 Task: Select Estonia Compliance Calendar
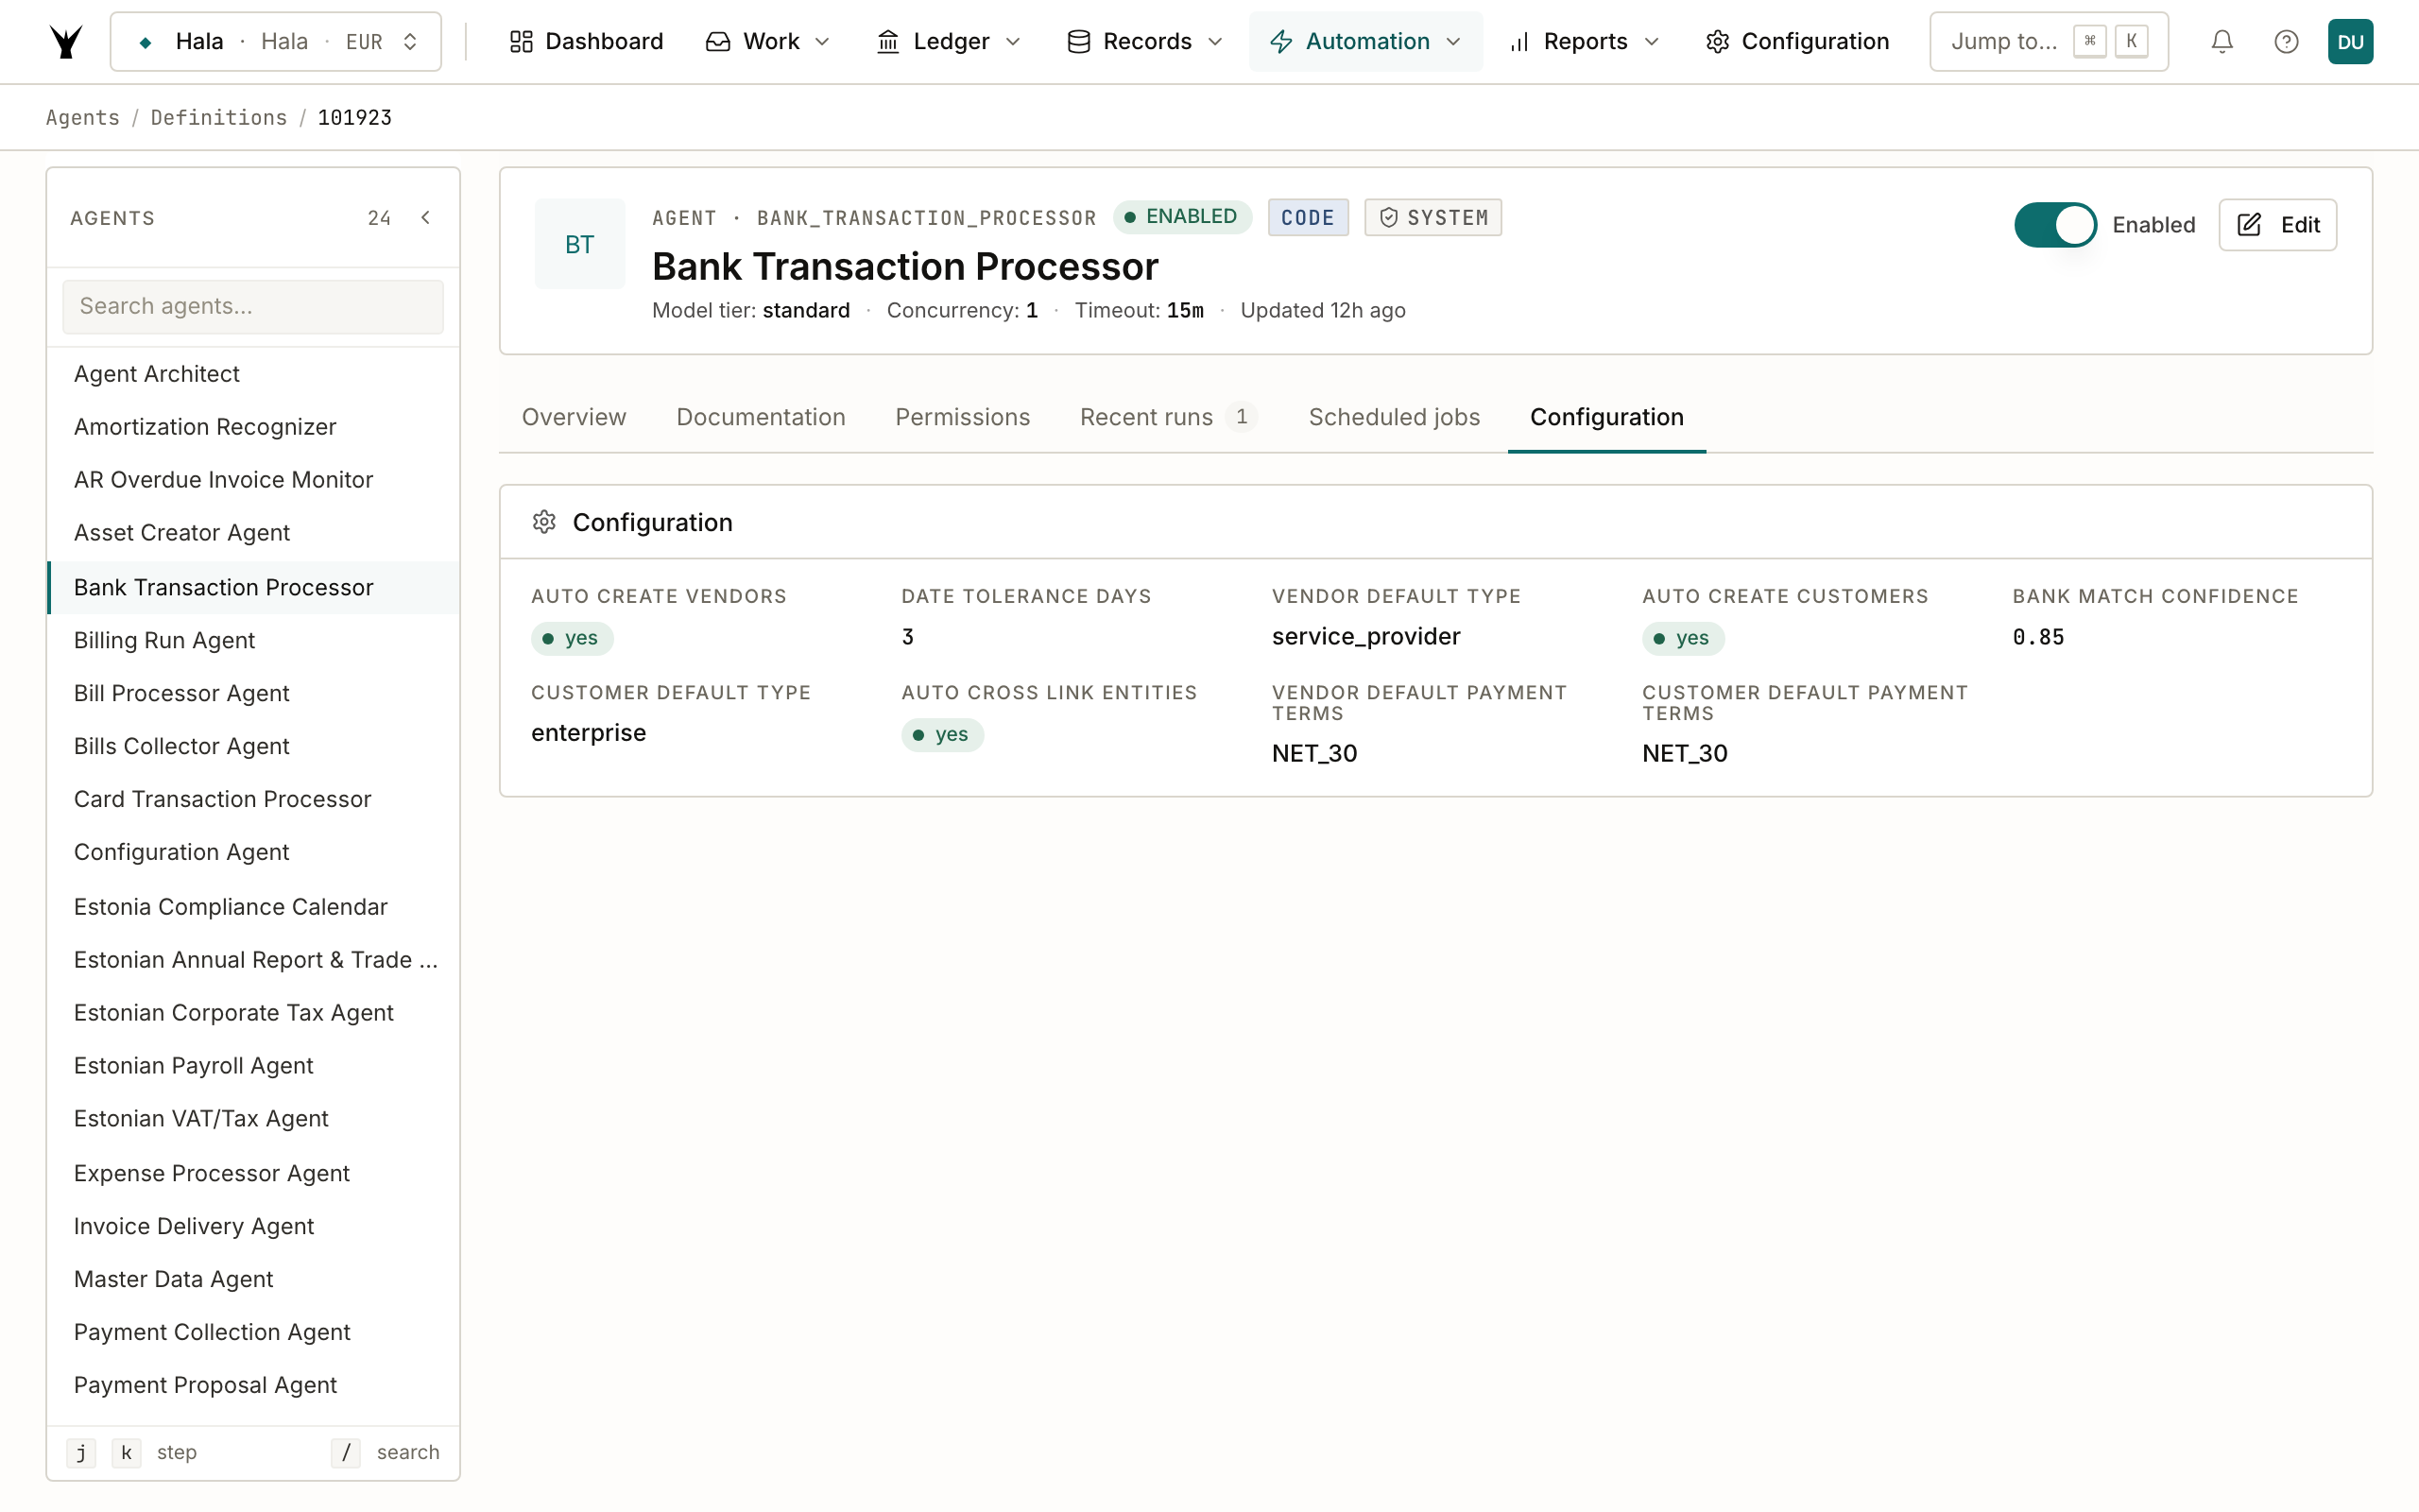click(253, 906)
